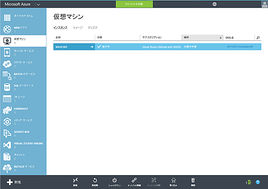The width and height of the screenshot is (268, 189).
Task: Switch to the ディスク tab
Action: pos(92,28)
